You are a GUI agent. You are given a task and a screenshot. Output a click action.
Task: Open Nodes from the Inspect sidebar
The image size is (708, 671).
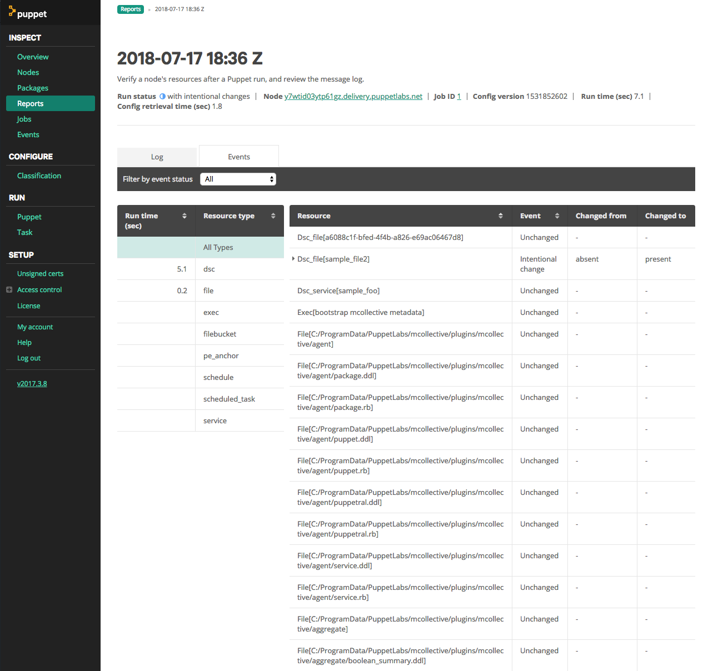[28, 72]
